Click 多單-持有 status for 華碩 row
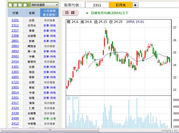 coord(49,31)
